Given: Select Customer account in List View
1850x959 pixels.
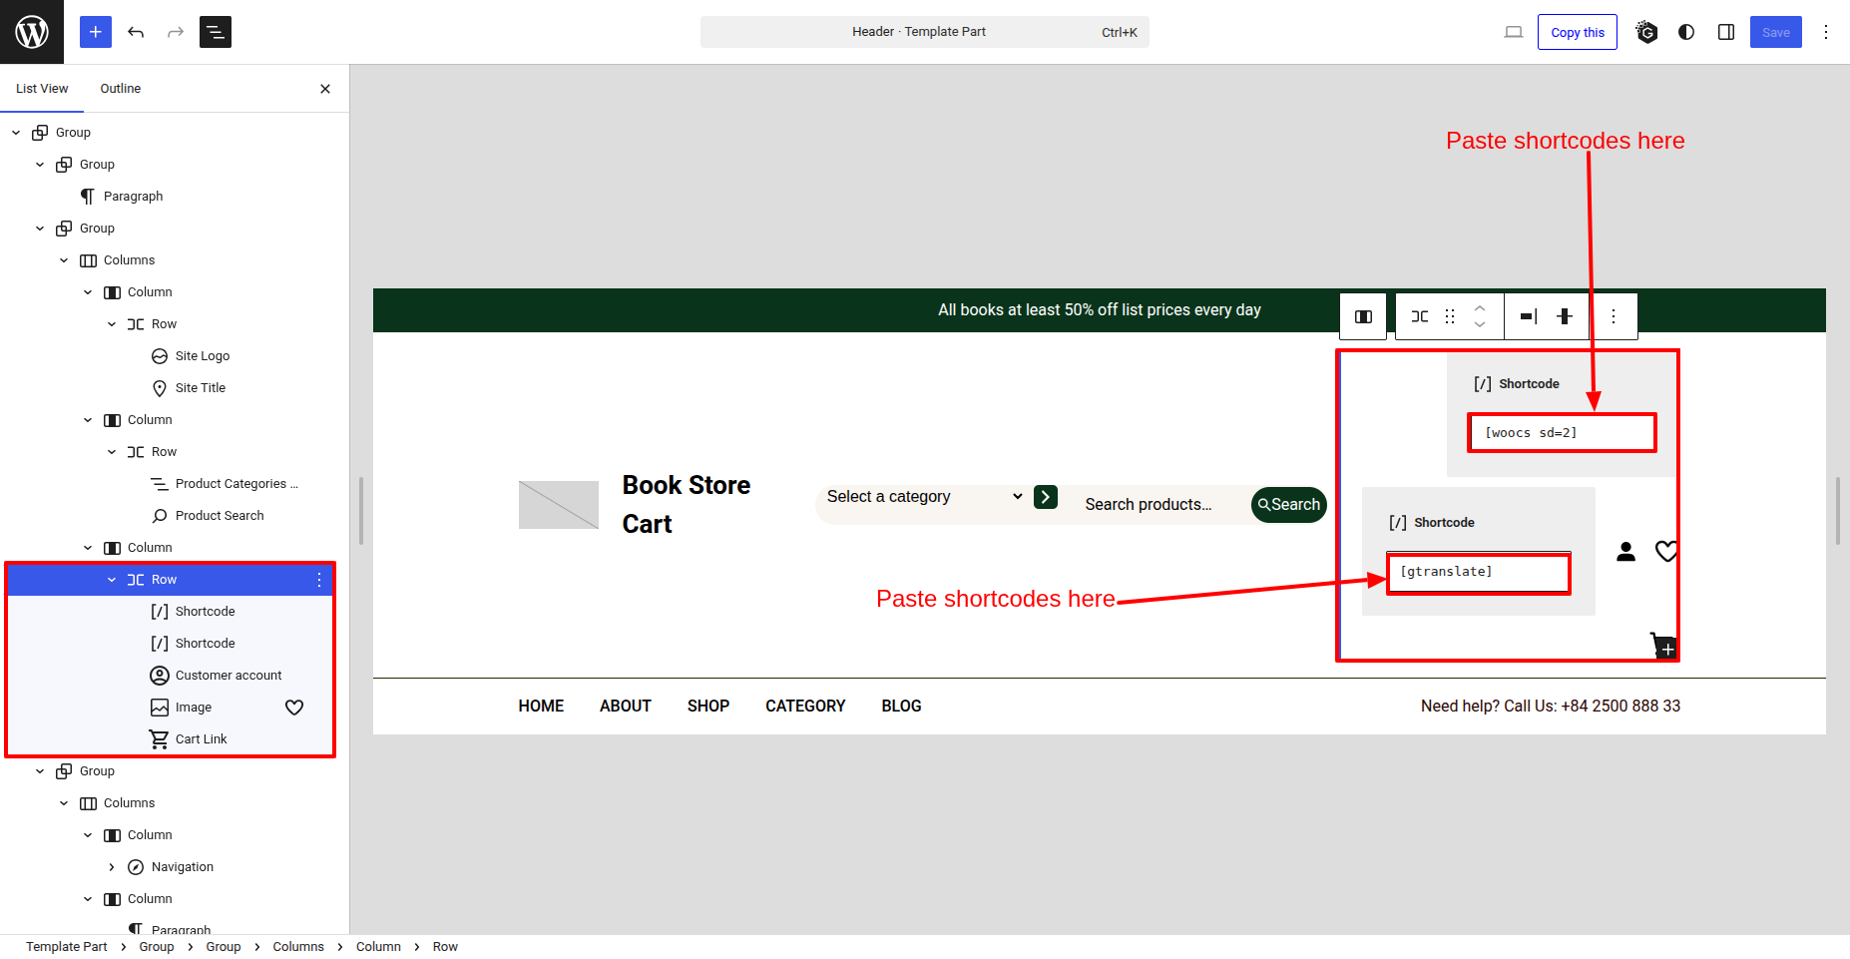Looking at the screenshot, I should 229,676.
